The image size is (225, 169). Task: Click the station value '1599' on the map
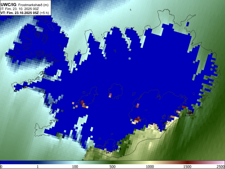tap(190, 113)
